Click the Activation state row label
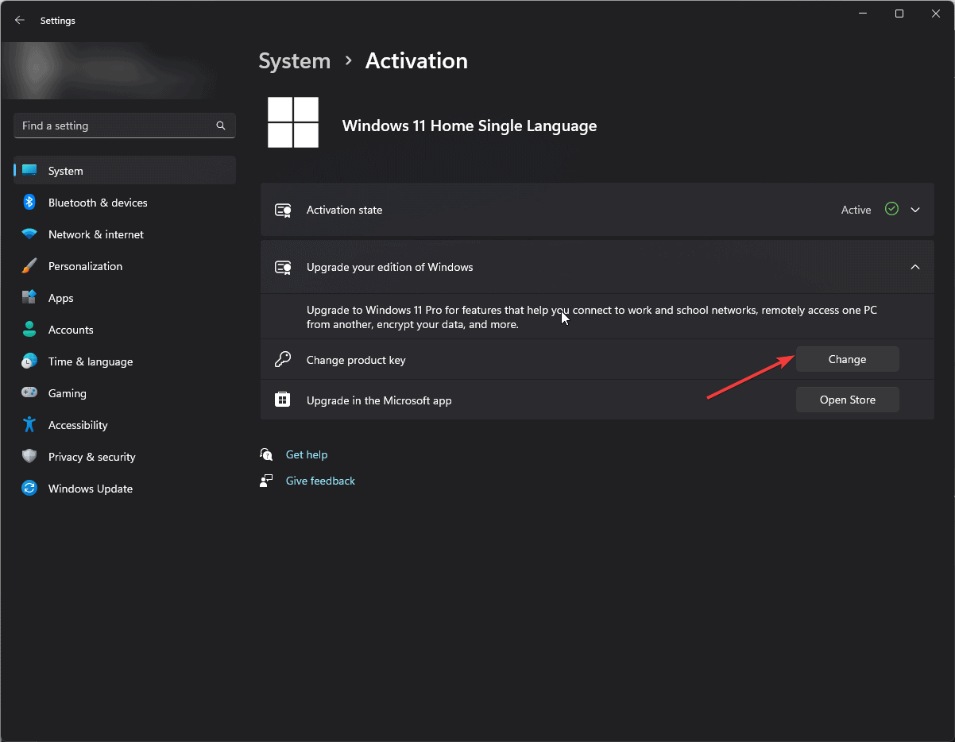The height and width of the screenshot is (742, 955). coord(344,210)
